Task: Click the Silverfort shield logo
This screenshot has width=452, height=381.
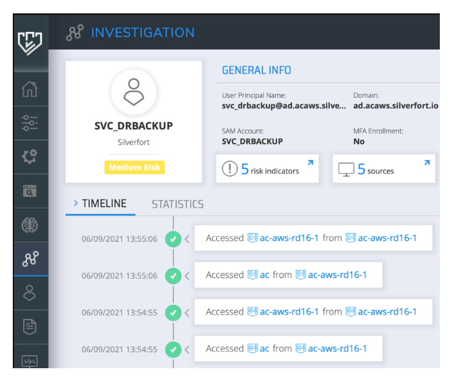Action: point(30,42)
